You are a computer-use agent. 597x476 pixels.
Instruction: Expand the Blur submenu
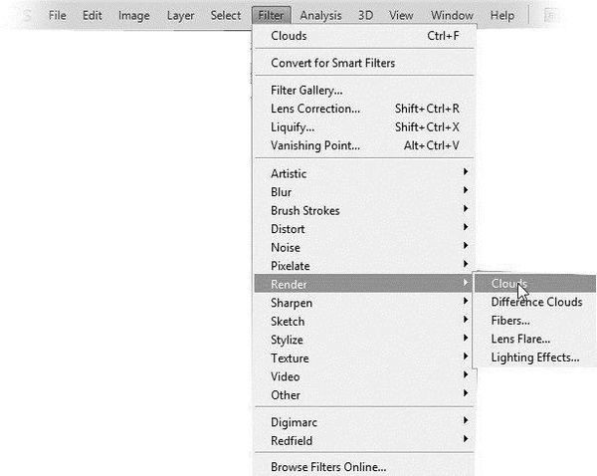[x=282, y=192]
